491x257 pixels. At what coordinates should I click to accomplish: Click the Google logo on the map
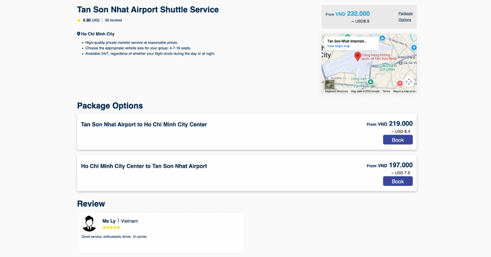click(369, 86)
